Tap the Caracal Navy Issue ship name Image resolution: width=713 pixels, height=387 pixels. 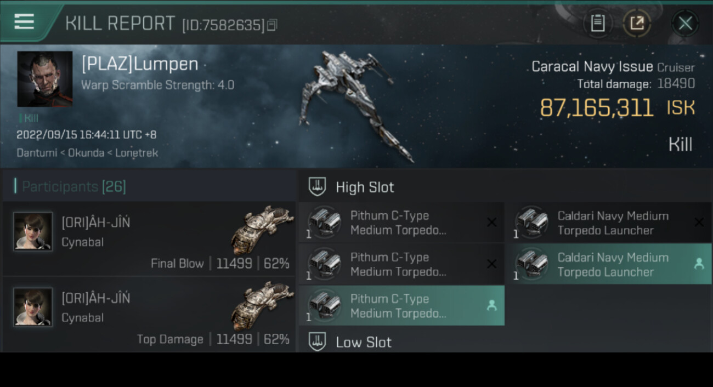tap(592, 67)
